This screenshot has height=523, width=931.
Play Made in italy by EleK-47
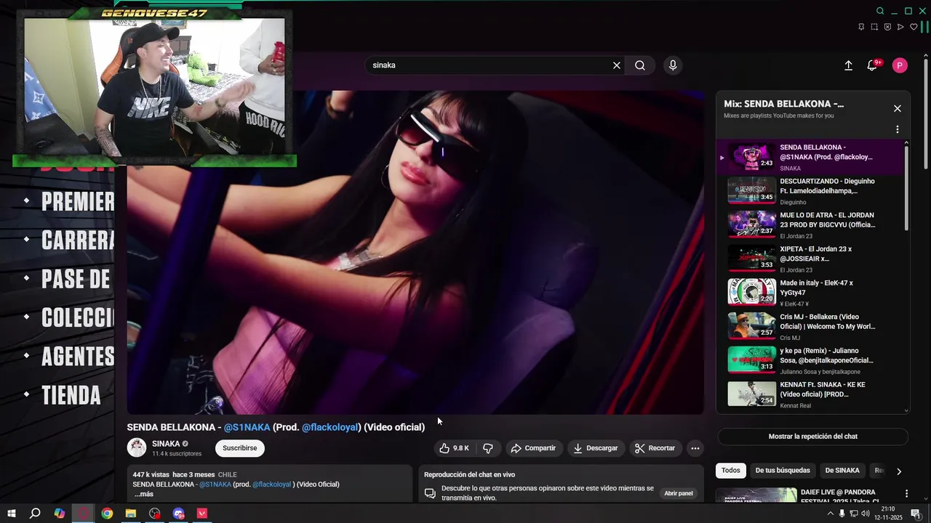point(810,293)
